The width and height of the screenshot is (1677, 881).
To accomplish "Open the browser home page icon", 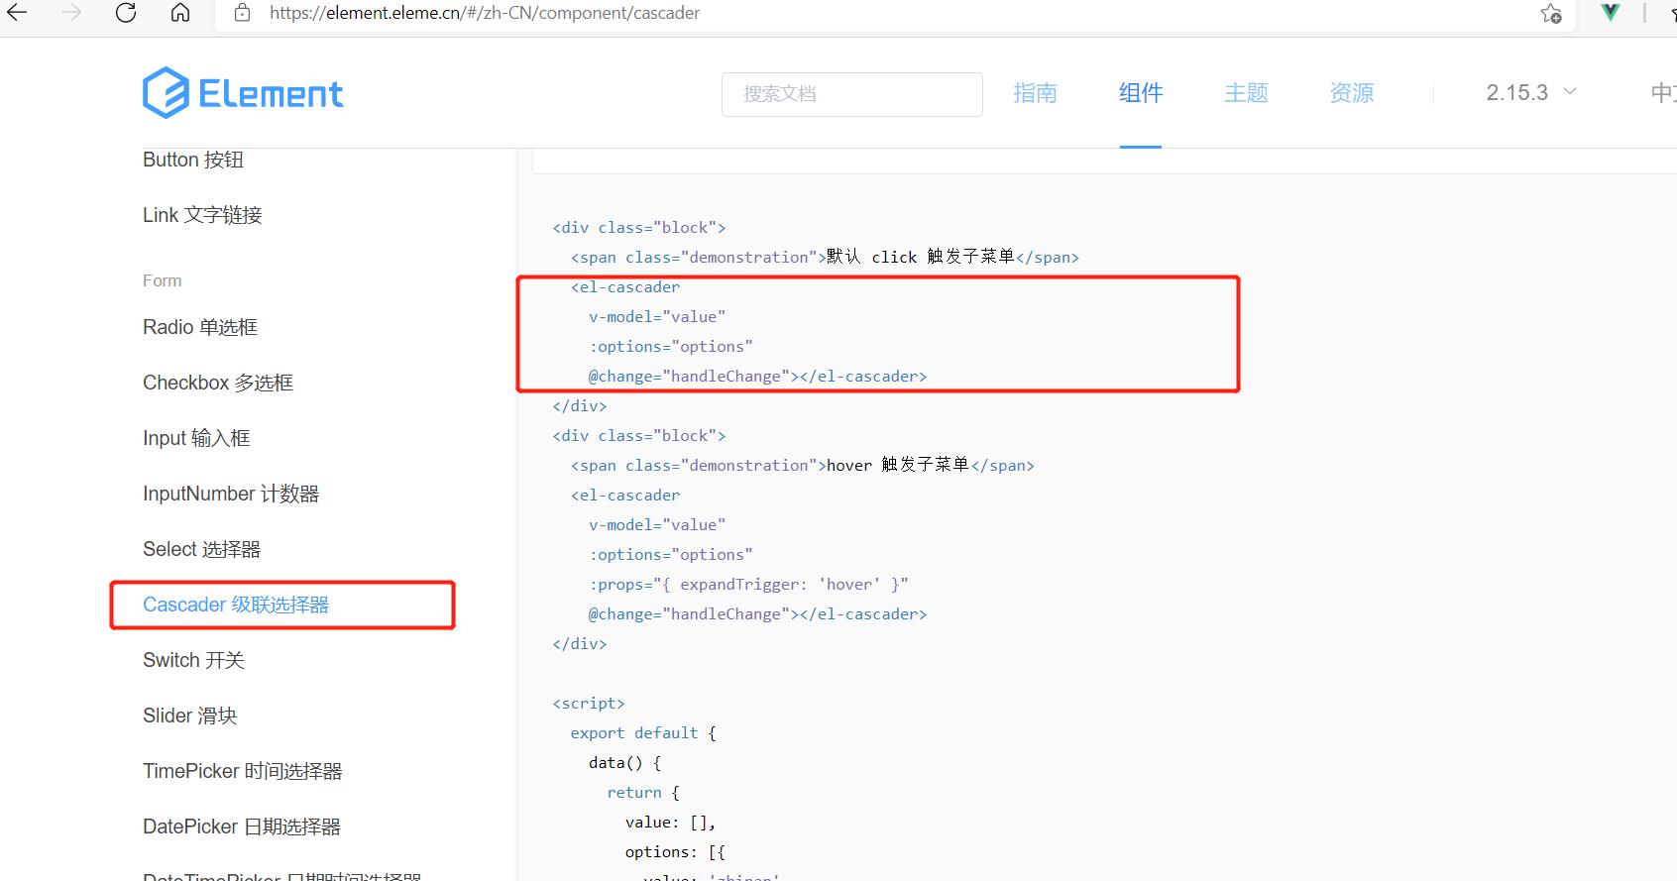I will [x=180, y=13].
